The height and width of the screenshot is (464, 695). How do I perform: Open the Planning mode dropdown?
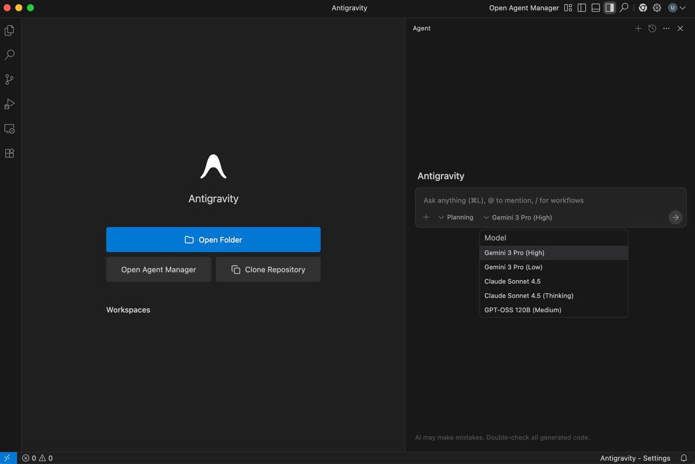pos(456,217)
